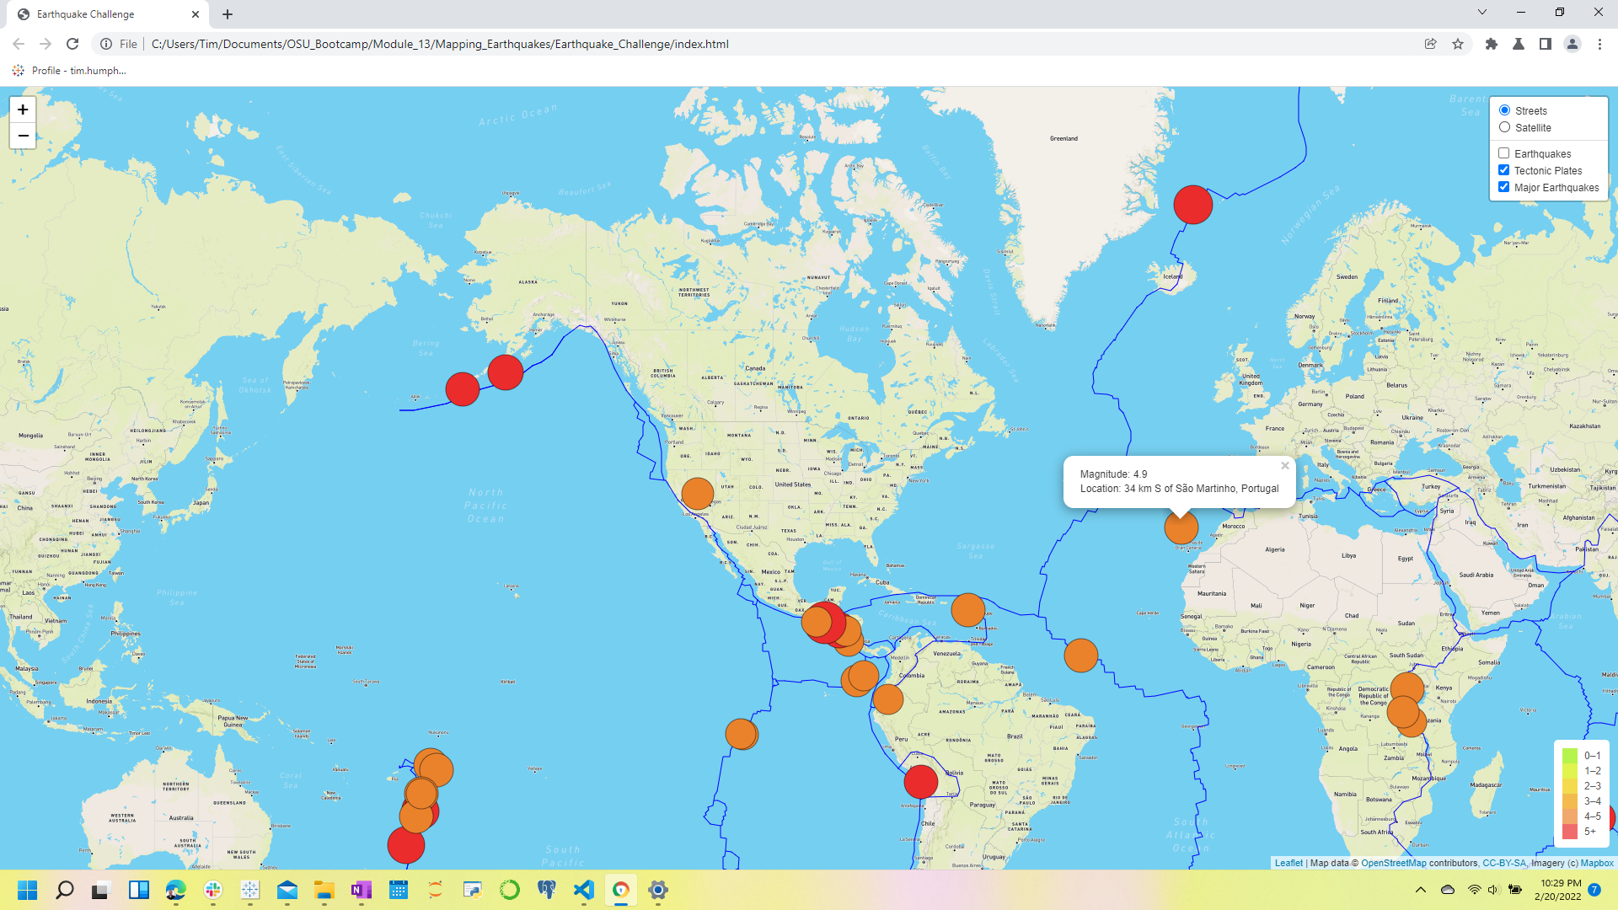The height and width of the screenshot is (910, 1618).
Task: Open the Windows Start menu
Action: (28, 890)
